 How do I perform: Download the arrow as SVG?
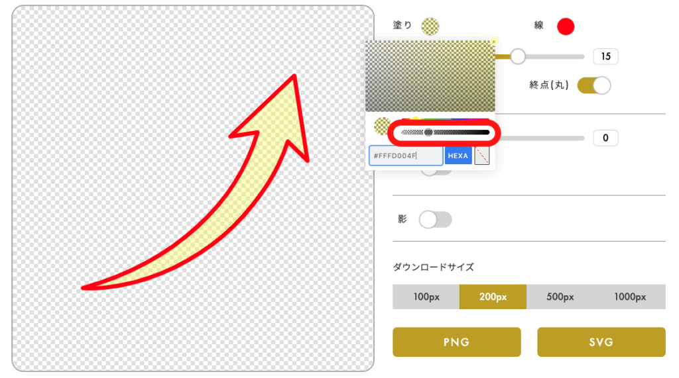coord(601,342)
